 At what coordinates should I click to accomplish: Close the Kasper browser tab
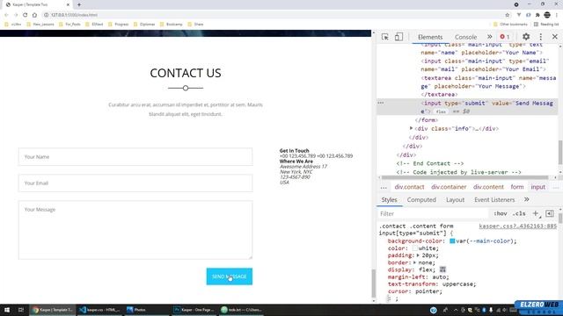coord(68,4)
